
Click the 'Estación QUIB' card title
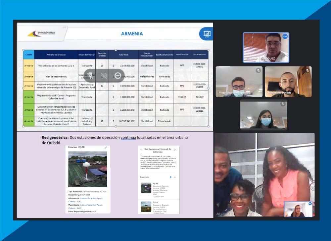coord(76,147)
